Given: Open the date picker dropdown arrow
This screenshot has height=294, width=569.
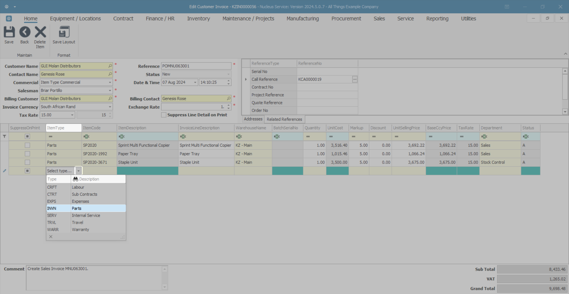Looking at the screenshot, I should (195, 82).
